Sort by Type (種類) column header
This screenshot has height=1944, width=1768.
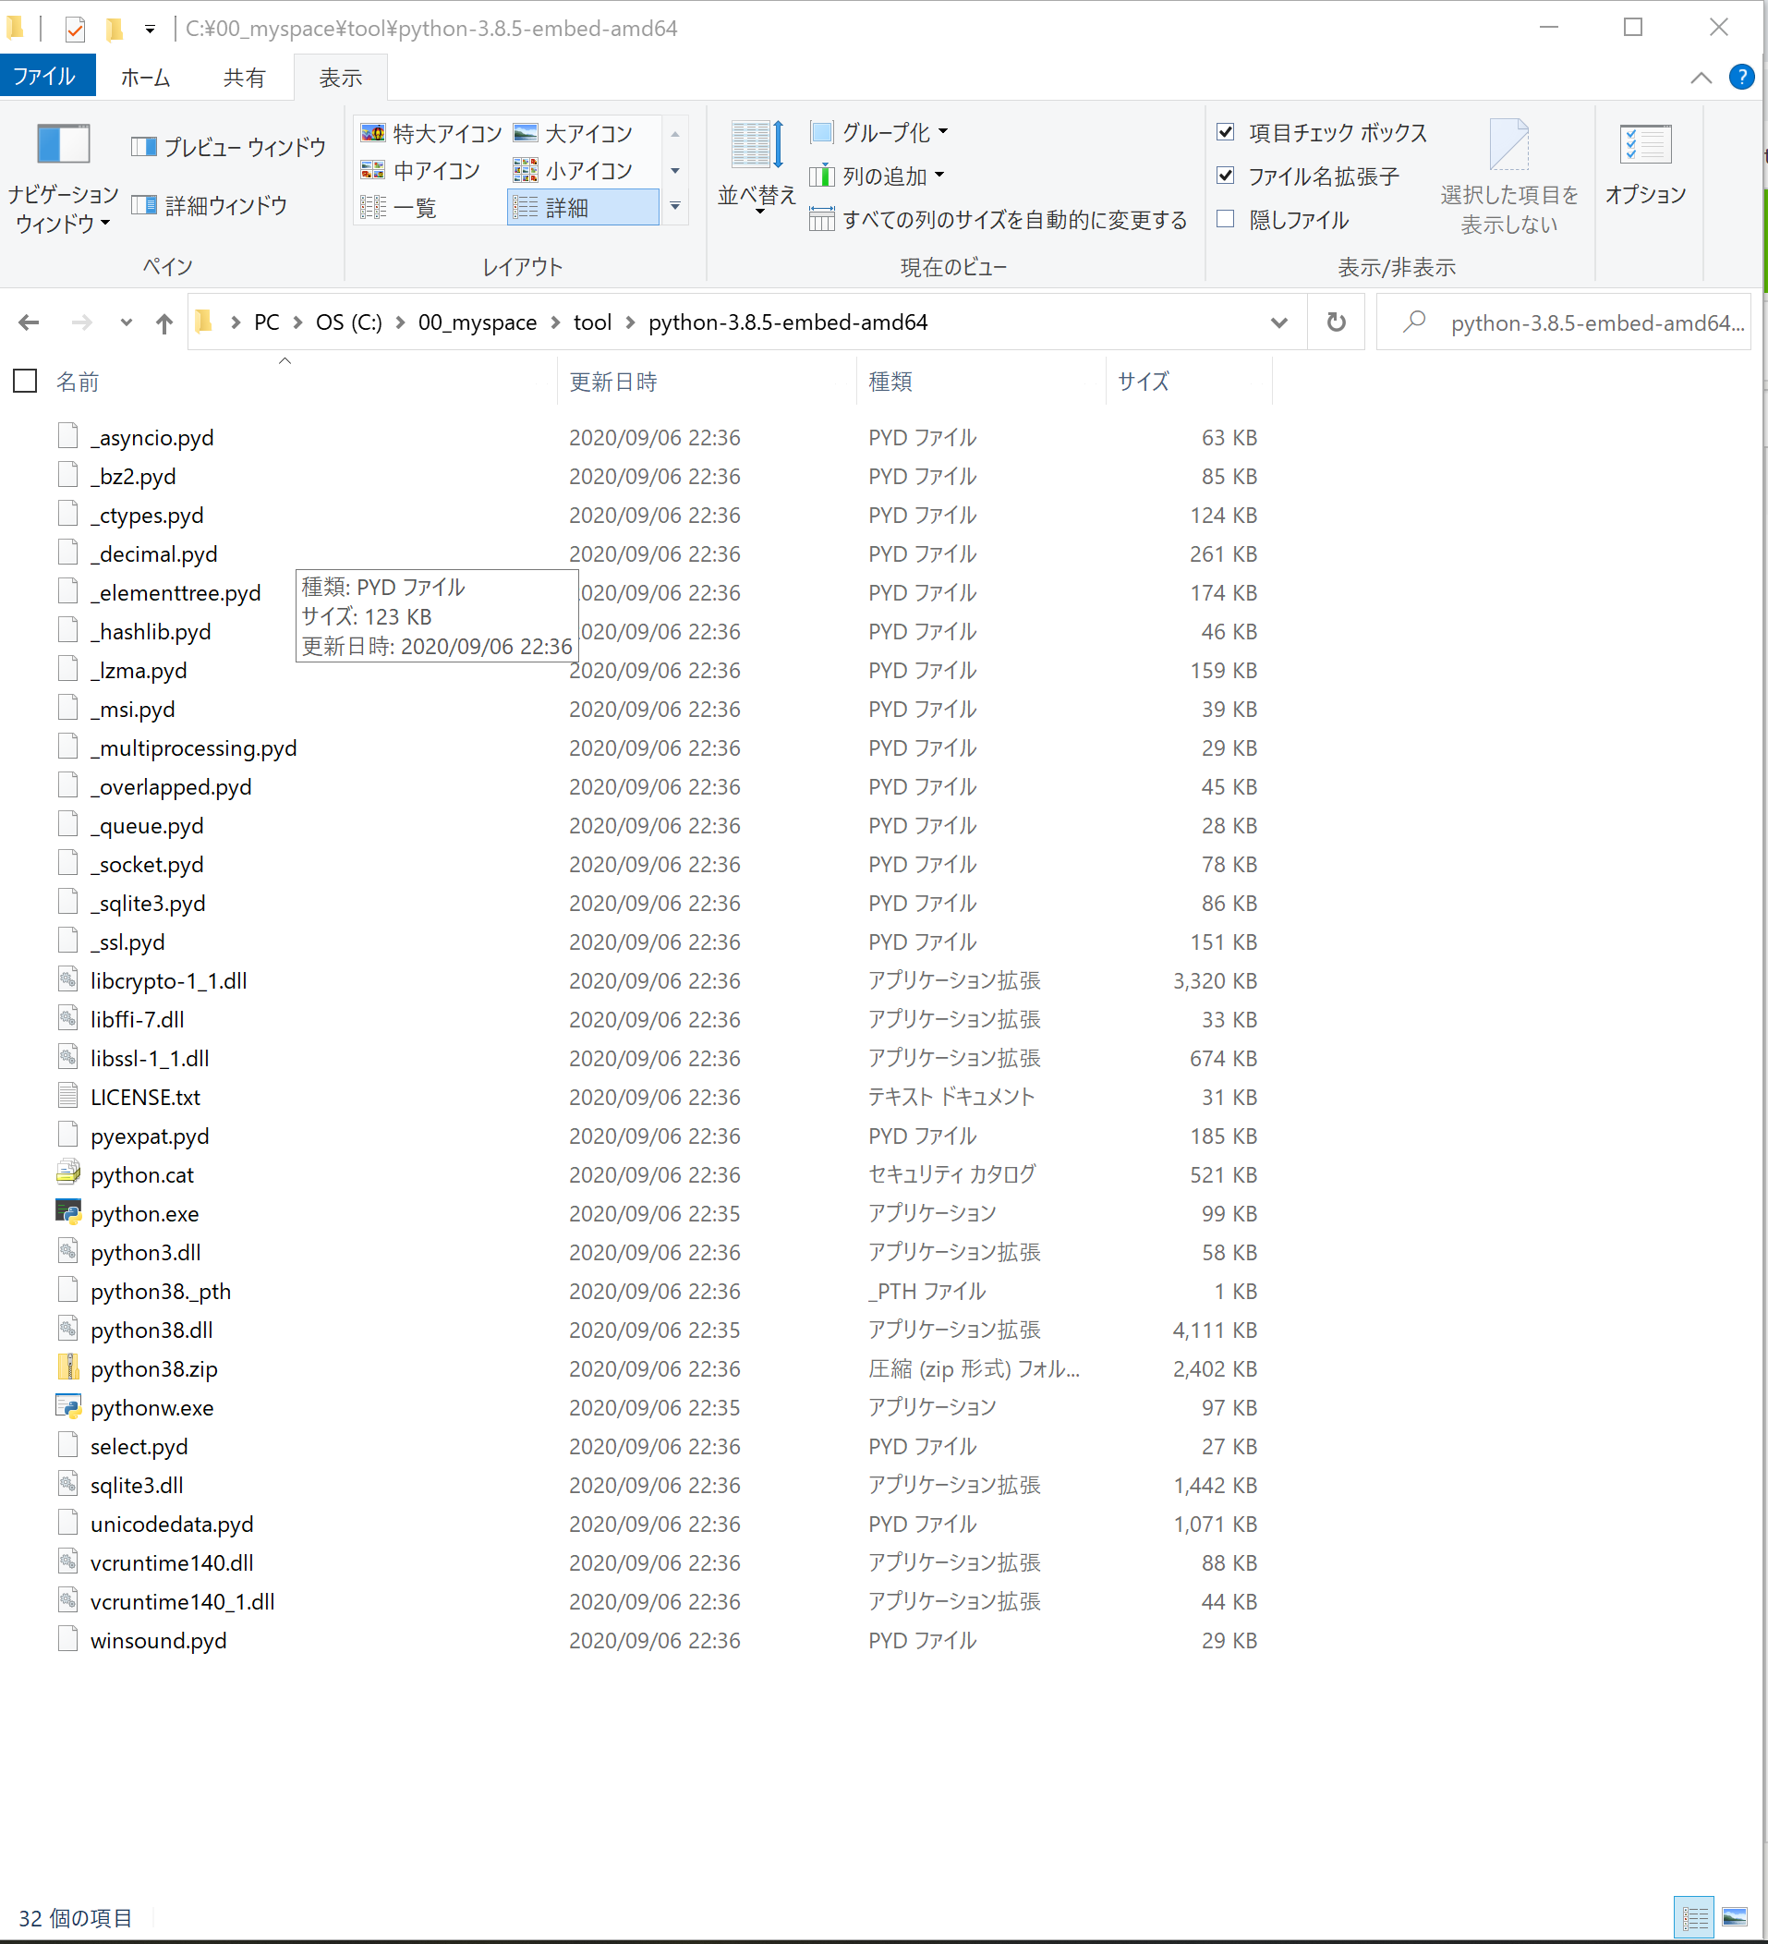pos(980,382)
